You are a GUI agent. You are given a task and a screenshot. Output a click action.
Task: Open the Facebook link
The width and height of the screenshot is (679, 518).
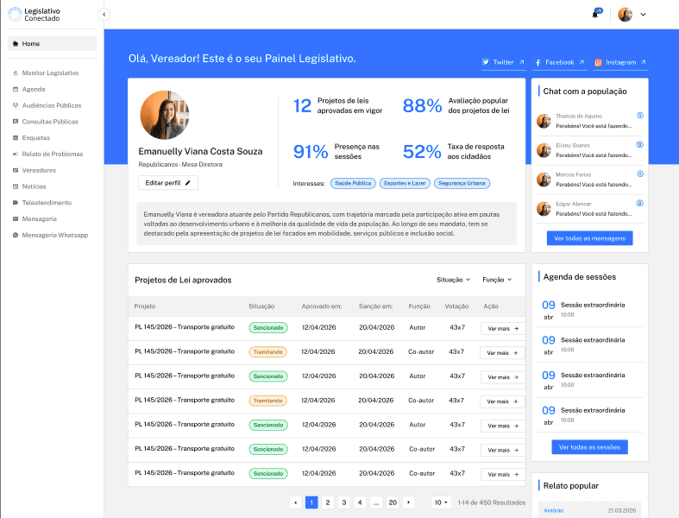pos(559,62)
